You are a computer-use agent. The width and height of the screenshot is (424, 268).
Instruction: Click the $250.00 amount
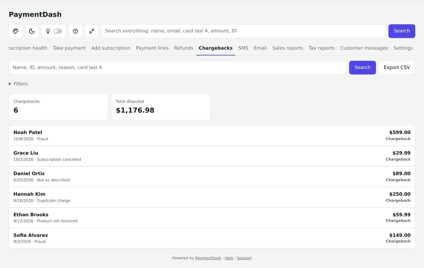coord(400,194)
